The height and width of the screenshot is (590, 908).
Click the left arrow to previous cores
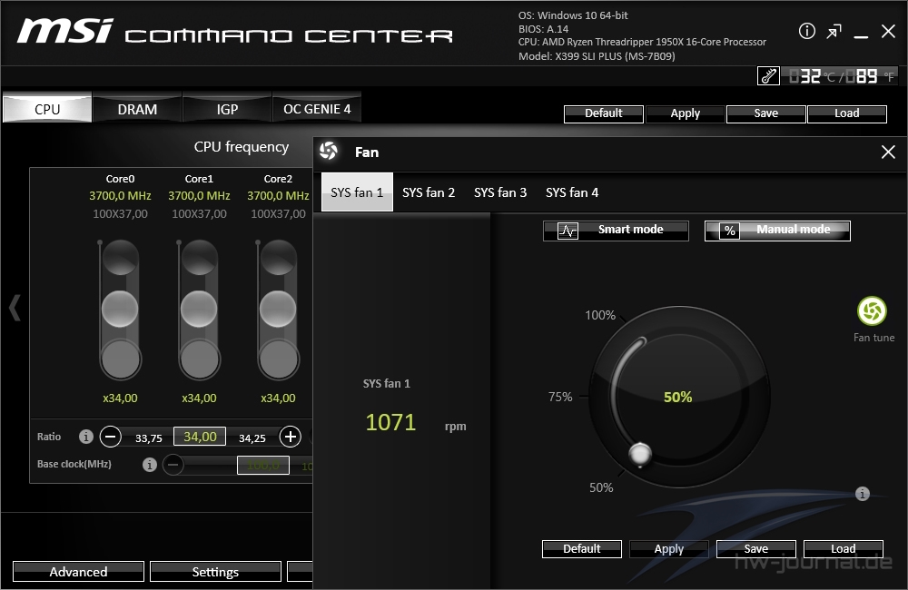[x=15, y=308]
